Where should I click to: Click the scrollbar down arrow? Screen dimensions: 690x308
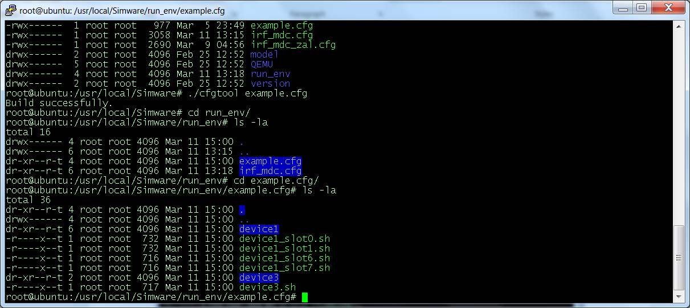[x=679, y=298]
